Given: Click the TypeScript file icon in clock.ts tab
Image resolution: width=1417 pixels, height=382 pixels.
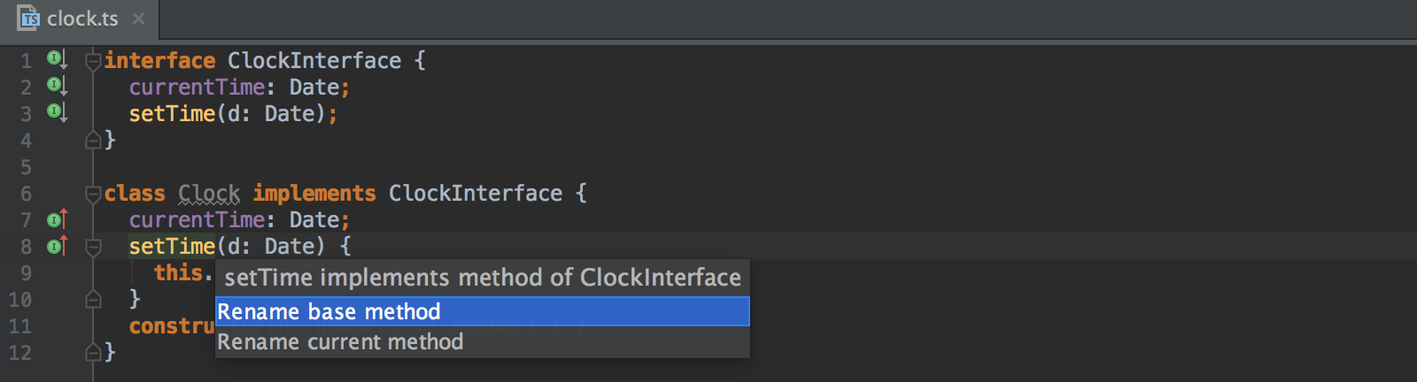Looking at the screenshot, I should pyautogui.click(x=30, y=19).
